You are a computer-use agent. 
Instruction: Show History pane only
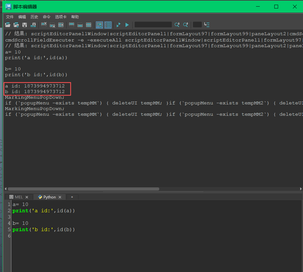point(72,25)
